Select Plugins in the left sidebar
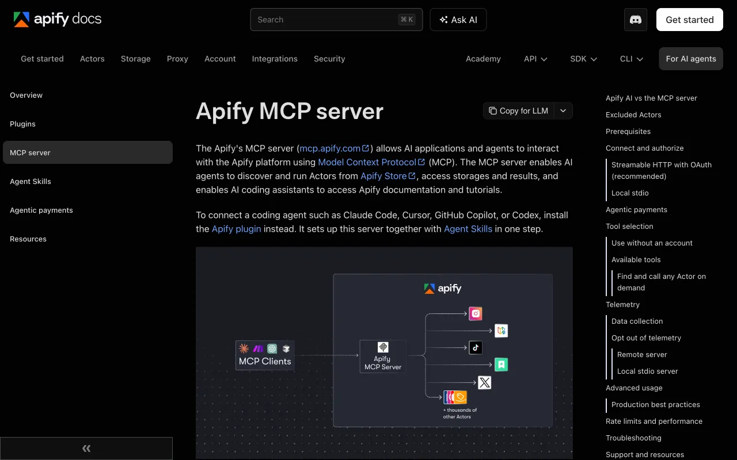 click(x=88, y=124)
